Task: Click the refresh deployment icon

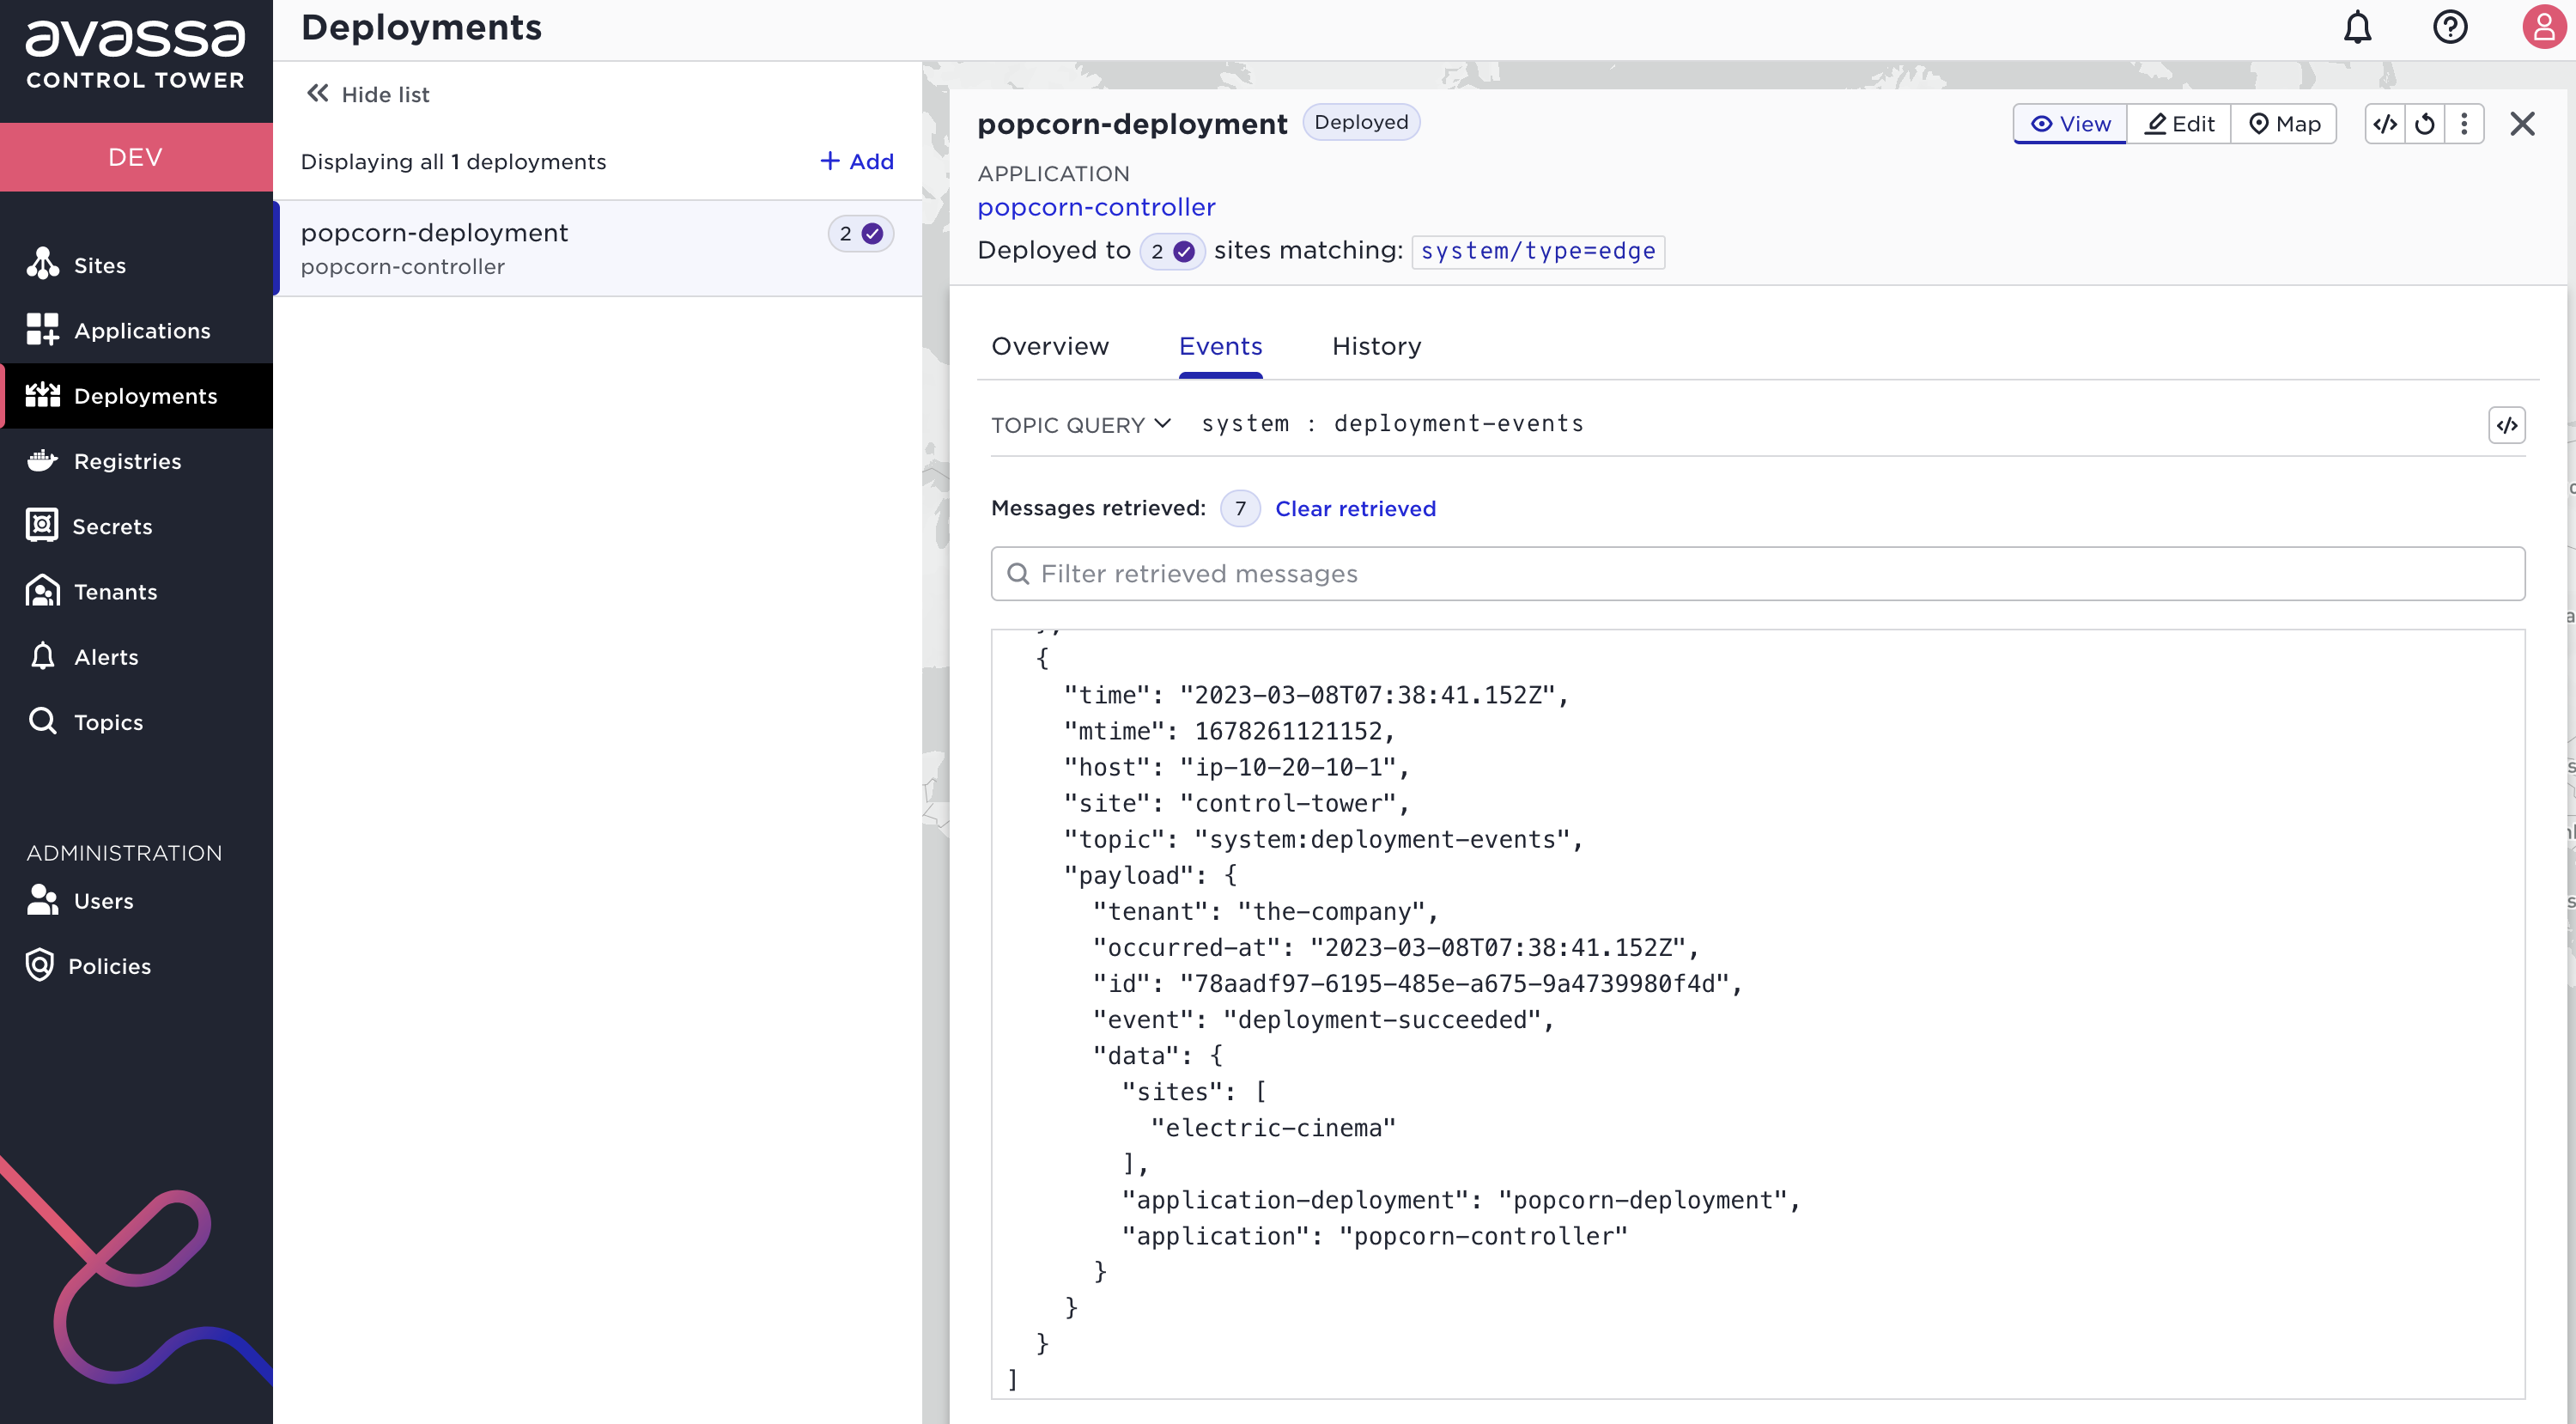Action: [x=2425, y=123]
